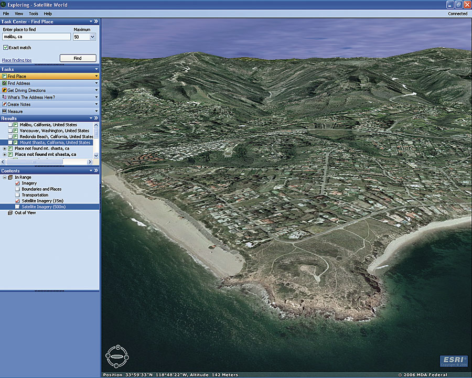Click the 'Enter place to find' text field

click(36, 37)
